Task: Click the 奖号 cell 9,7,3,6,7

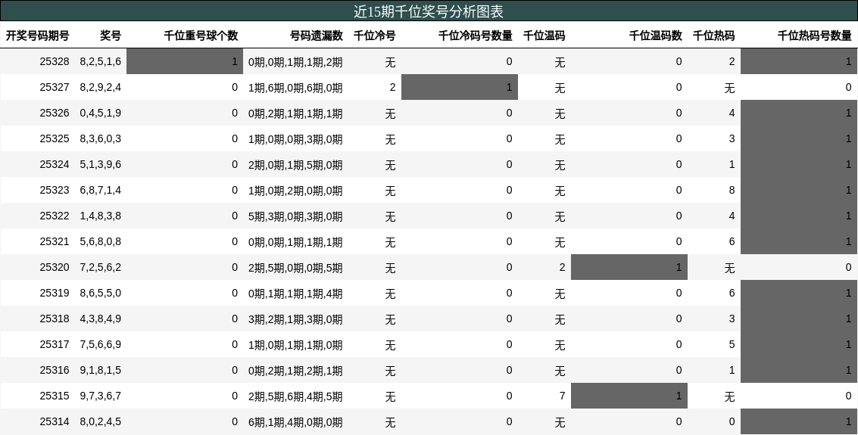Action: coord(100,396)
